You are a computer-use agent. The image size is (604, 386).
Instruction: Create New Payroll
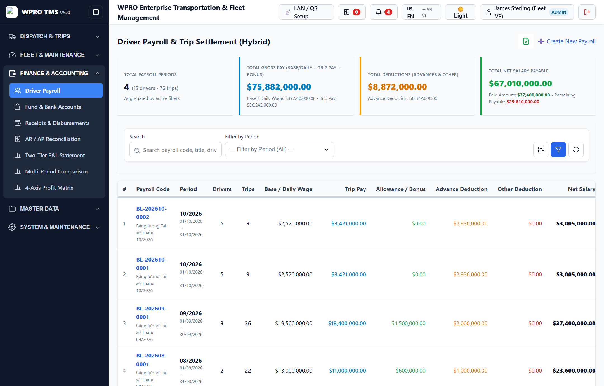tap(567, 41)
